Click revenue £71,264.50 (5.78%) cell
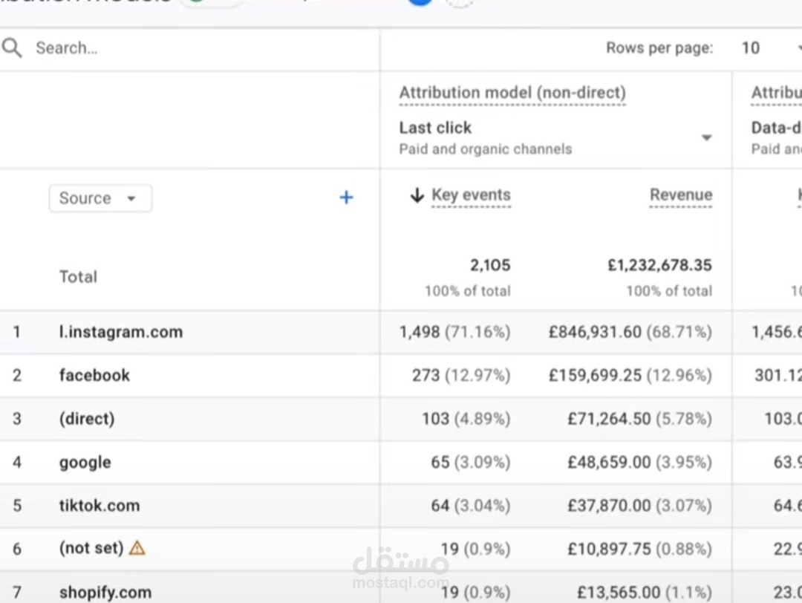The height and width of the screenshot is (603, 802). point(640,419)
